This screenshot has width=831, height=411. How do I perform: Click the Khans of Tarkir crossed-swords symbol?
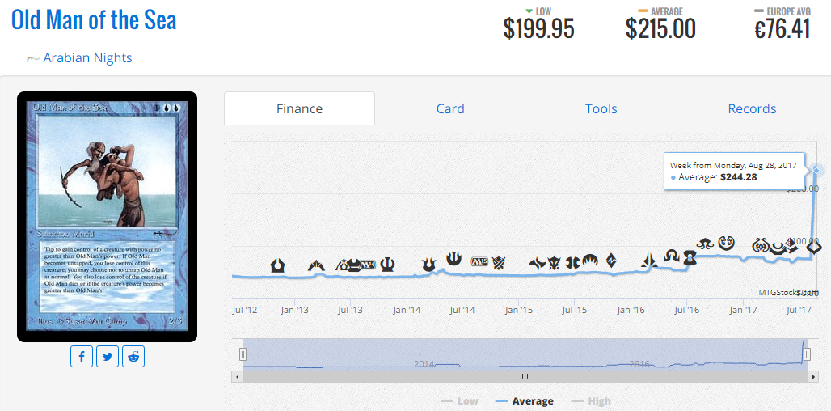498,262
